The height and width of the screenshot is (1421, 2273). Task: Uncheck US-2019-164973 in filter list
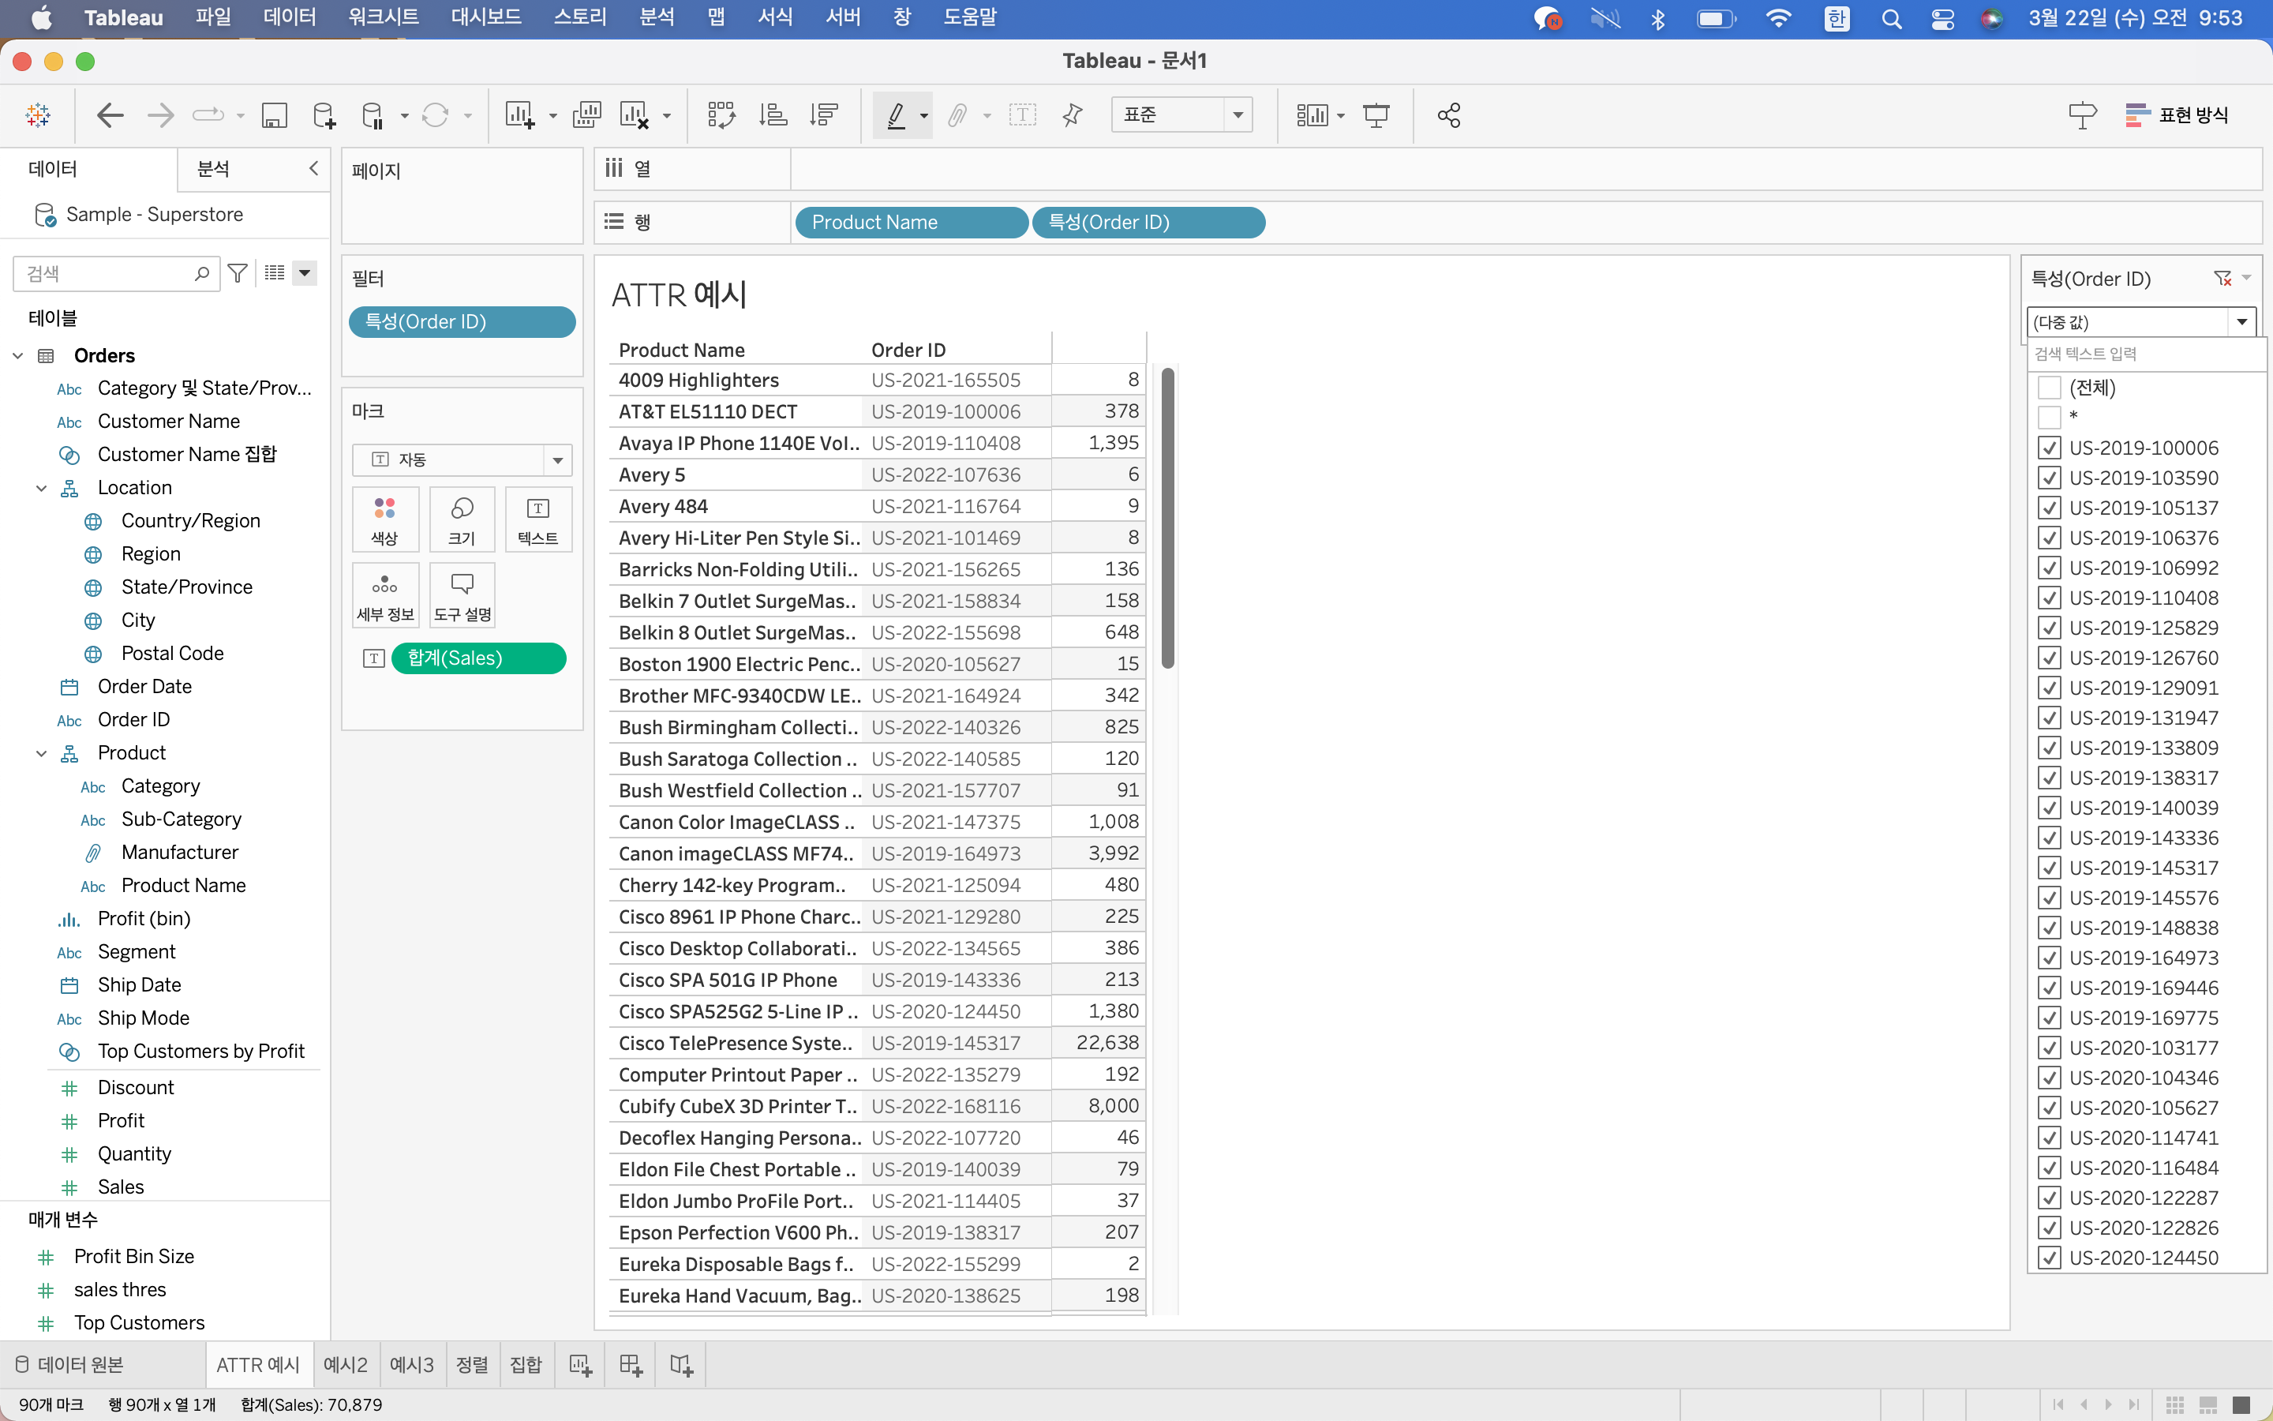2050,958
